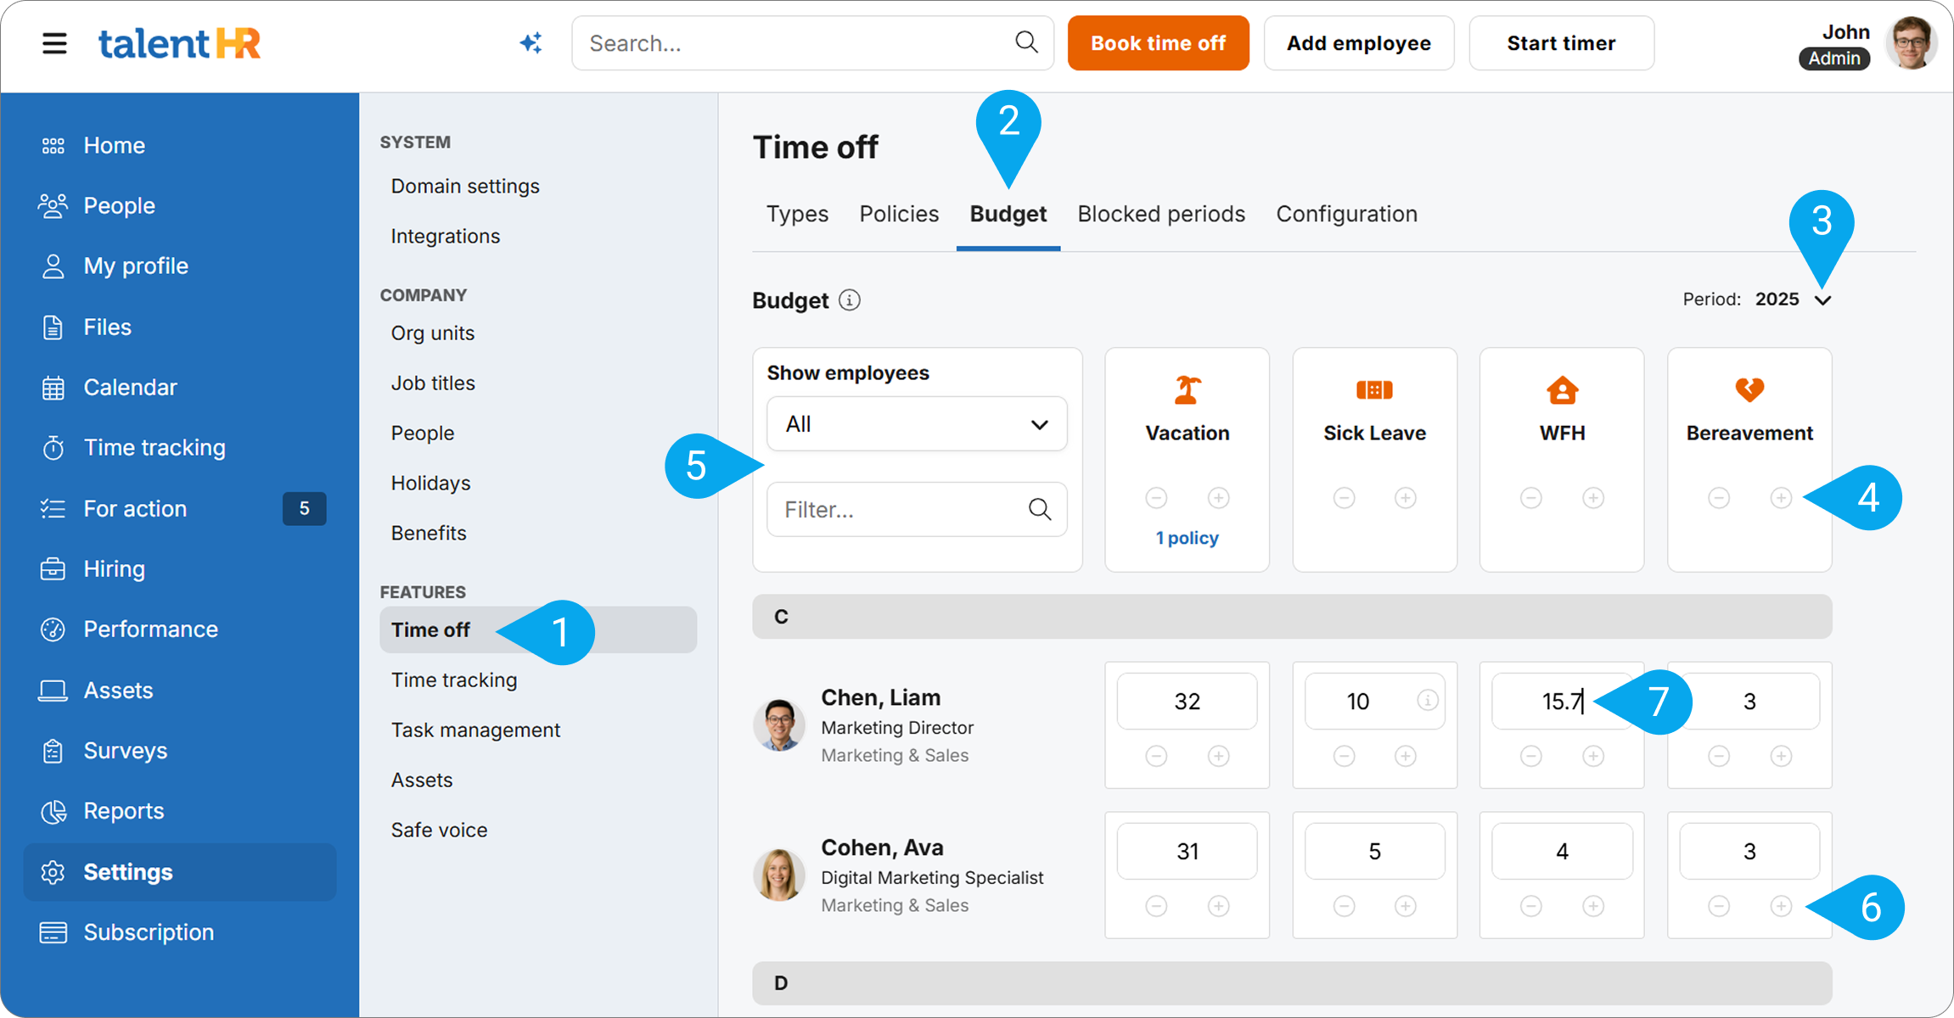Image resolution: width=1954 pixels, height=1018 pixels.
Task: Switch to the Configuration tab
Action: 1346,214
